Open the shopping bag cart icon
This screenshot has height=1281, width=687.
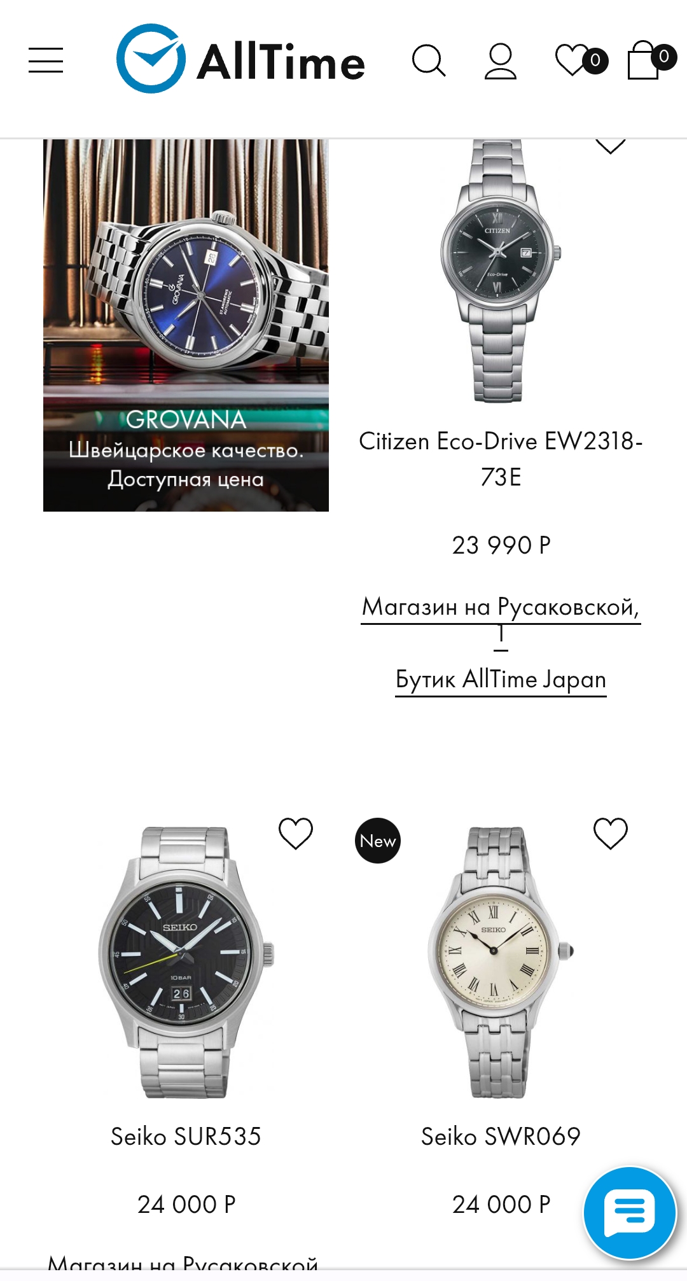651,60
